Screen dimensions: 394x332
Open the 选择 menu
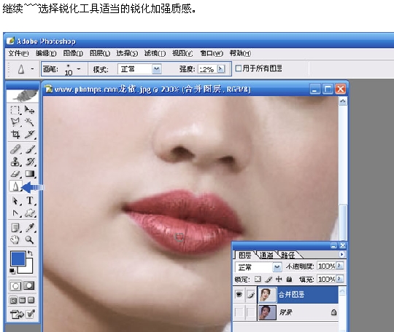coord(127,53)
